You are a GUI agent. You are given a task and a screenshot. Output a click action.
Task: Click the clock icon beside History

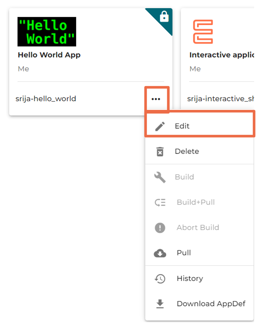pyautogui.click(x=160, y=279)
